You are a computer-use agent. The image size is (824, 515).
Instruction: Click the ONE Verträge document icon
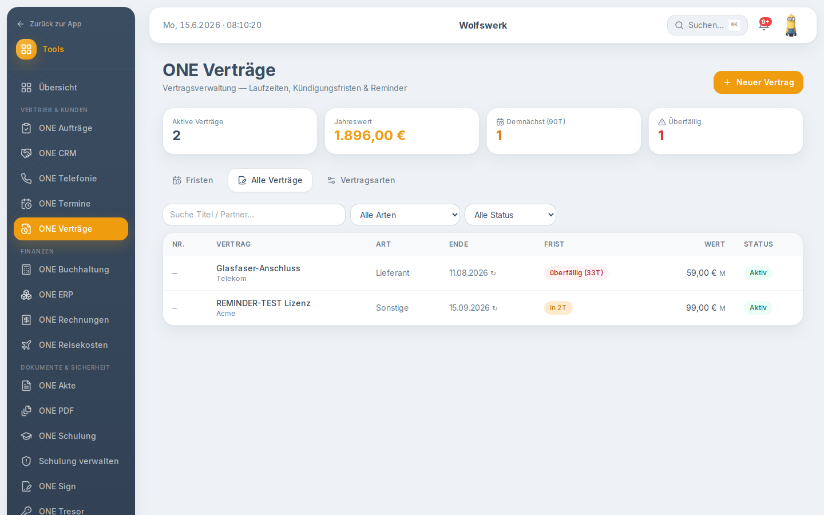coord(26,229)
